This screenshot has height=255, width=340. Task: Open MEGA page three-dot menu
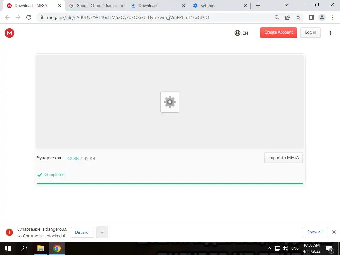coord(330,33)
